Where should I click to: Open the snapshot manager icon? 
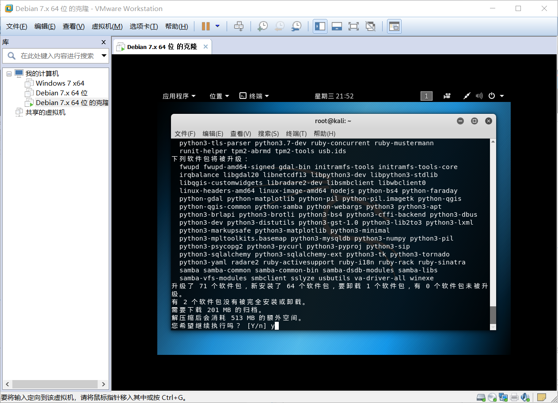pyautogui.click(x=296, y=26)
